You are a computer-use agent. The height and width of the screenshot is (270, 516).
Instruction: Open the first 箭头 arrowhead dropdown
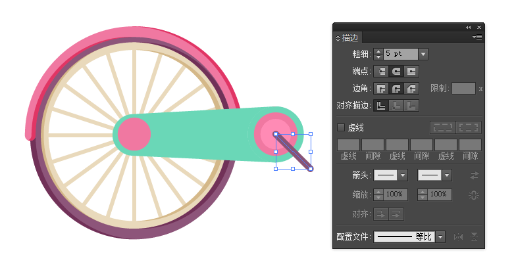[x=403, y=175]
